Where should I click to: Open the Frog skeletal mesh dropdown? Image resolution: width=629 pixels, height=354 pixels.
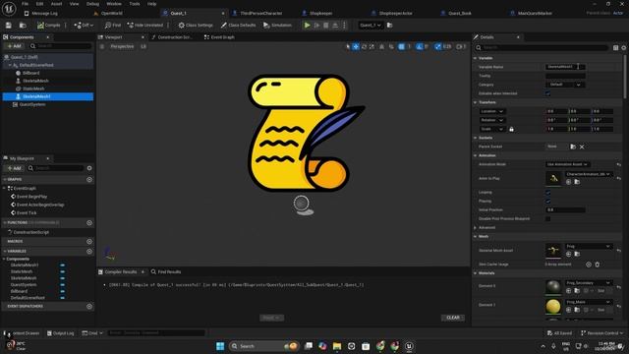[x=589, y=247]
